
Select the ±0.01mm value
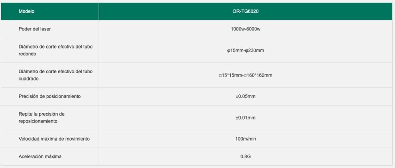point(245,118)
